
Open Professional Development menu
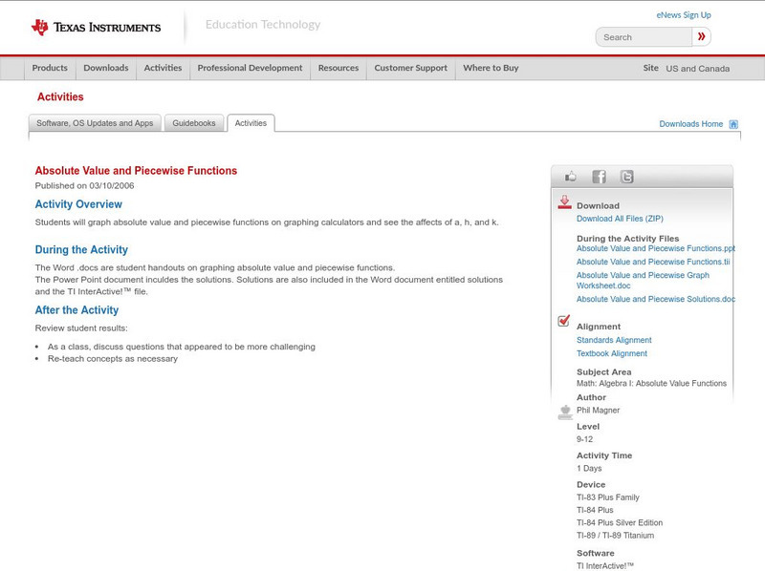pos(250,68)
